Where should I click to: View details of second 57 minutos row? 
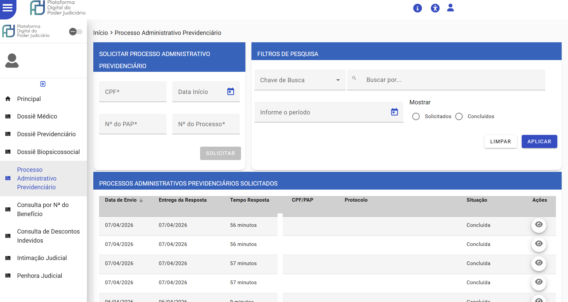click(539, 283)
